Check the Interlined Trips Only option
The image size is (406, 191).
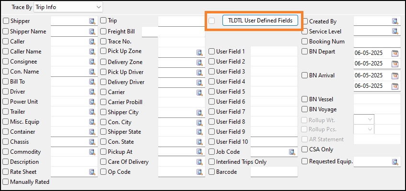[212, 162]
